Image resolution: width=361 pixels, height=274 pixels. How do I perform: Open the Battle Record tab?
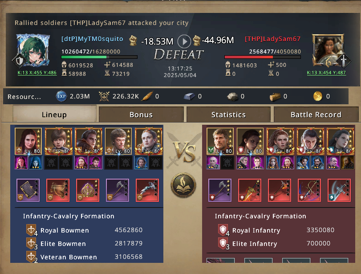(x=316, y=115)
